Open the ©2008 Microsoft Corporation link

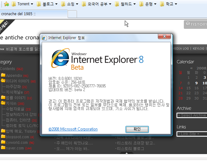tap(73, 129)
